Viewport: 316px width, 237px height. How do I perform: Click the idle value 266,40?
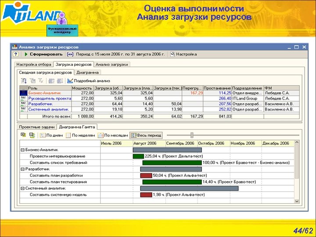(217, 98)
